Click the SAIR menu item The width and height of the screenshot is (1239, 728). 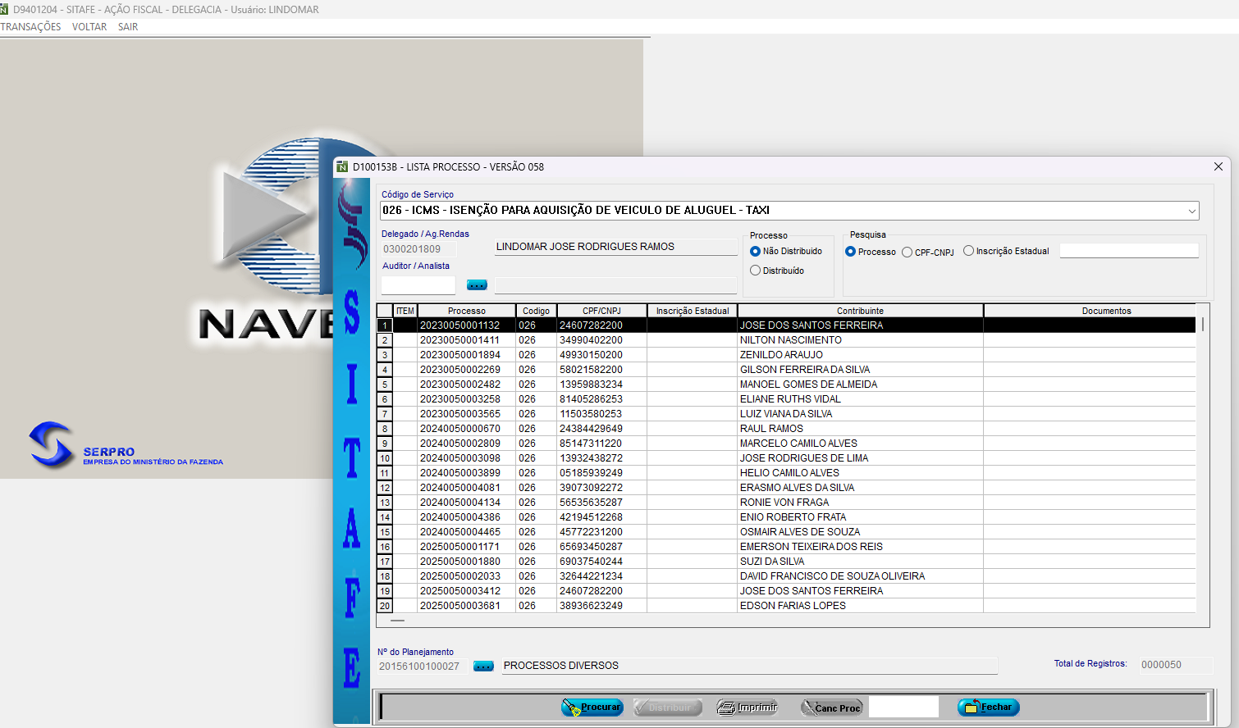[x=128, y=27]
